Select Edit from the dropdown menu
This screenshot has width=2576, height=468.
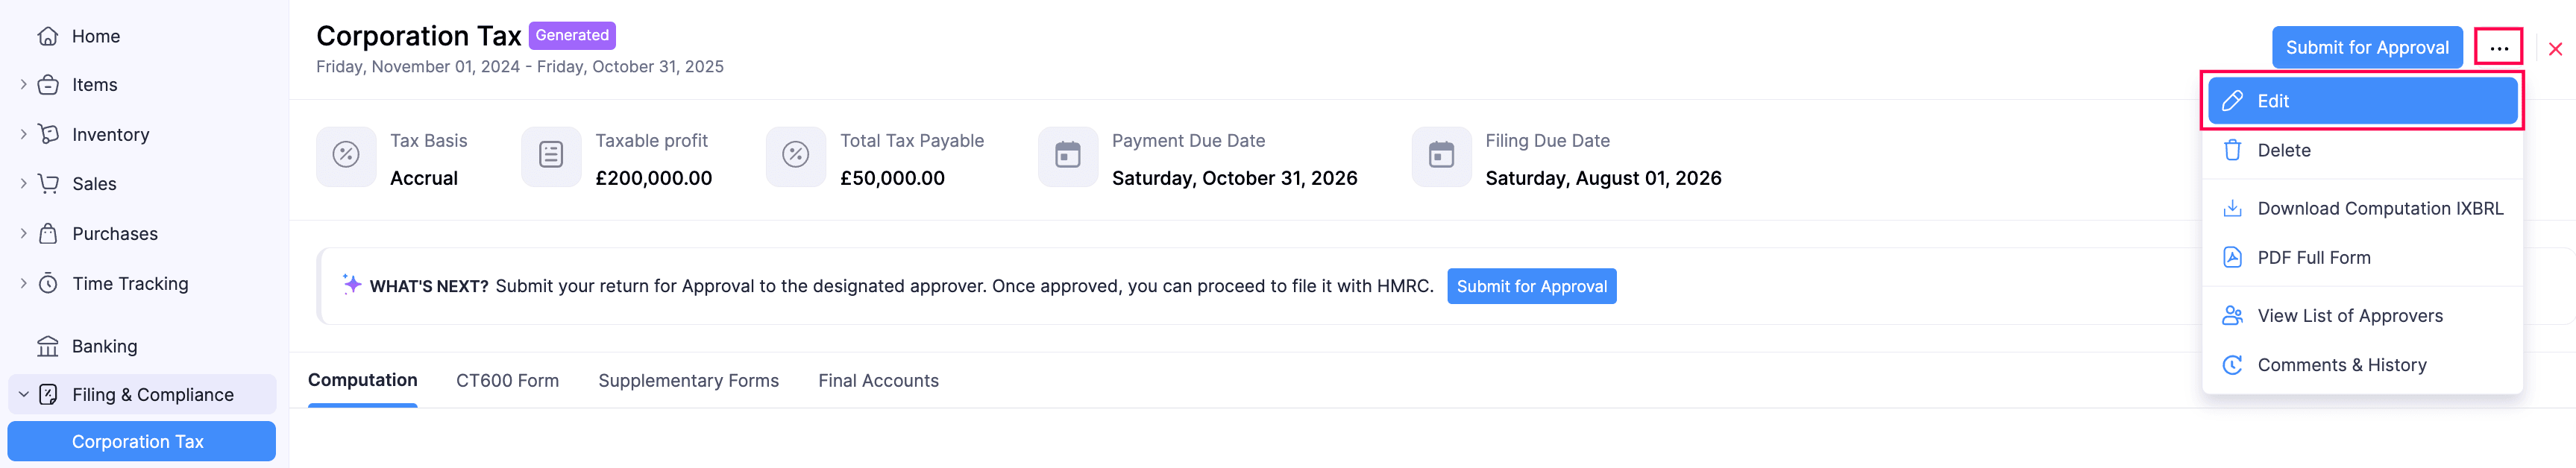(2362, 101)
